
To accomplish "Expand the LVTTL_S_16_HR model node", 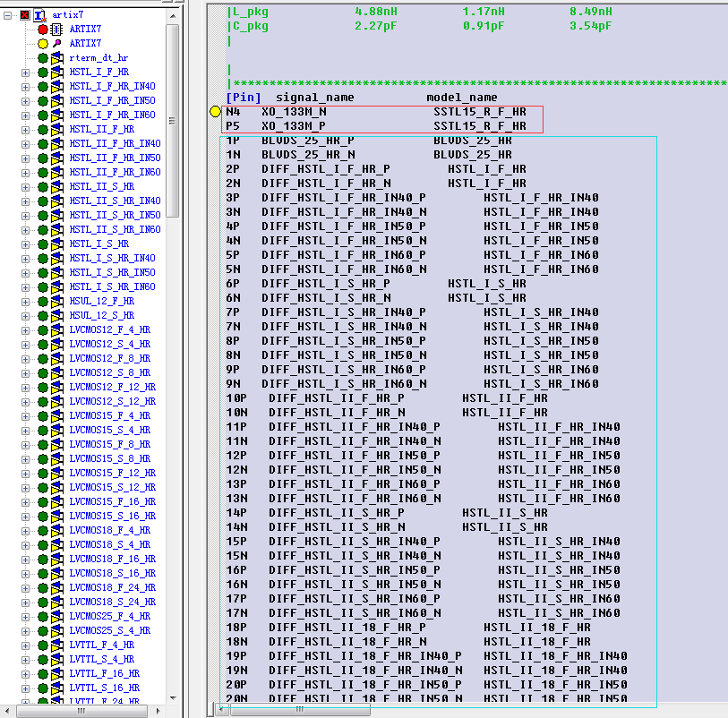I will [26, 688].
